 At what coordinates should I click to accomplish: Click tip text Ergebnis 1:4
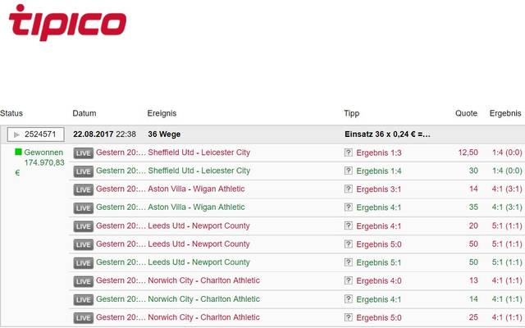click(x=379, y=171)
